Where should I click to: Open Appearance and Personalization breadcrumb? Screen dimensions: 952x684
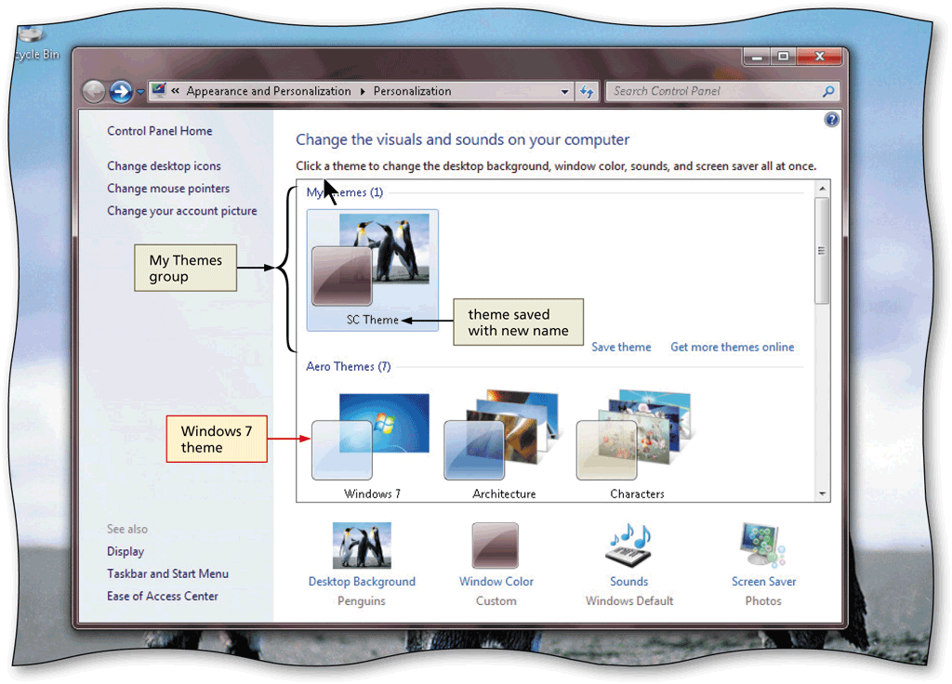coord(269,91)
